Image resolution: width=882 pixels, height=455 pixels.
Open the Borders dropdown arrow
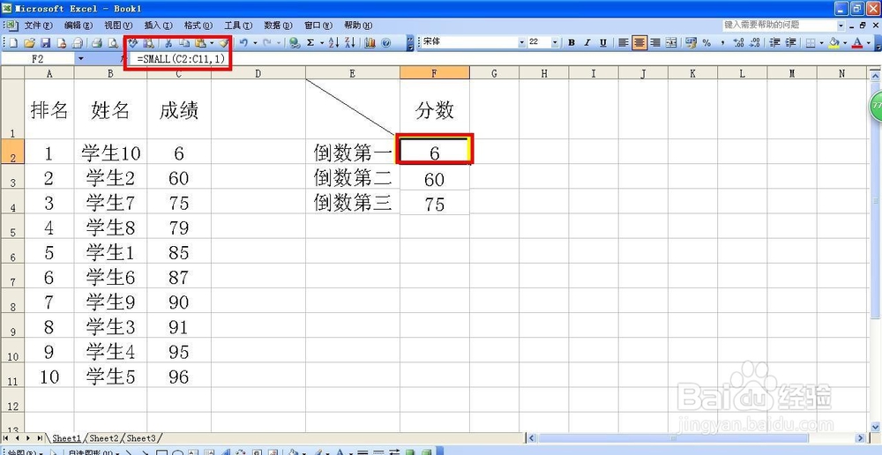[x=822, y=42]
